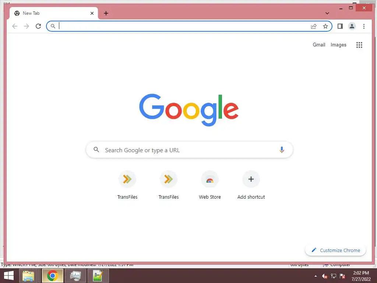This screenshot has height=283, width=377.
Task: Open File Explorer from taskbar
Action: tap(28, 276)
